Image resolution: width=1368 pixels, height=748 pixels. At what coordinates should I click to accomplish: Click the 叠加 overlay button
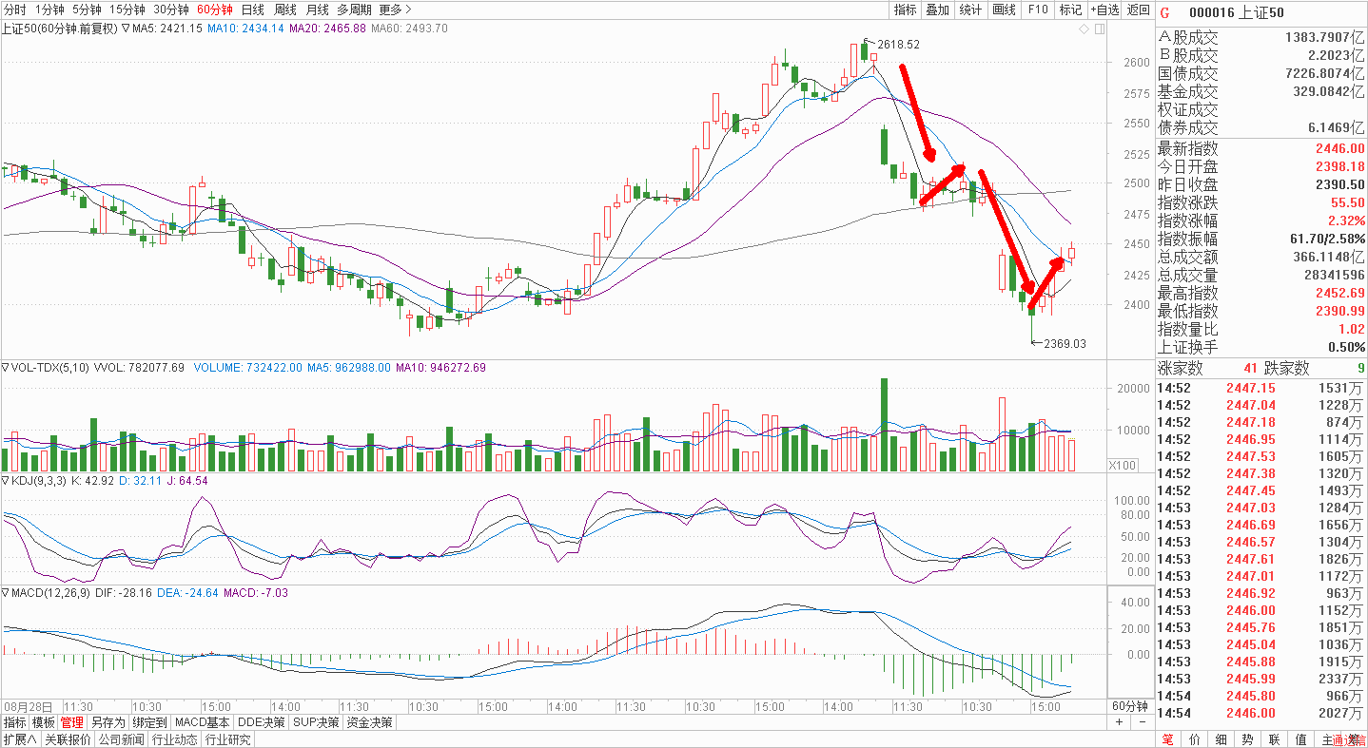click(938, 10)
